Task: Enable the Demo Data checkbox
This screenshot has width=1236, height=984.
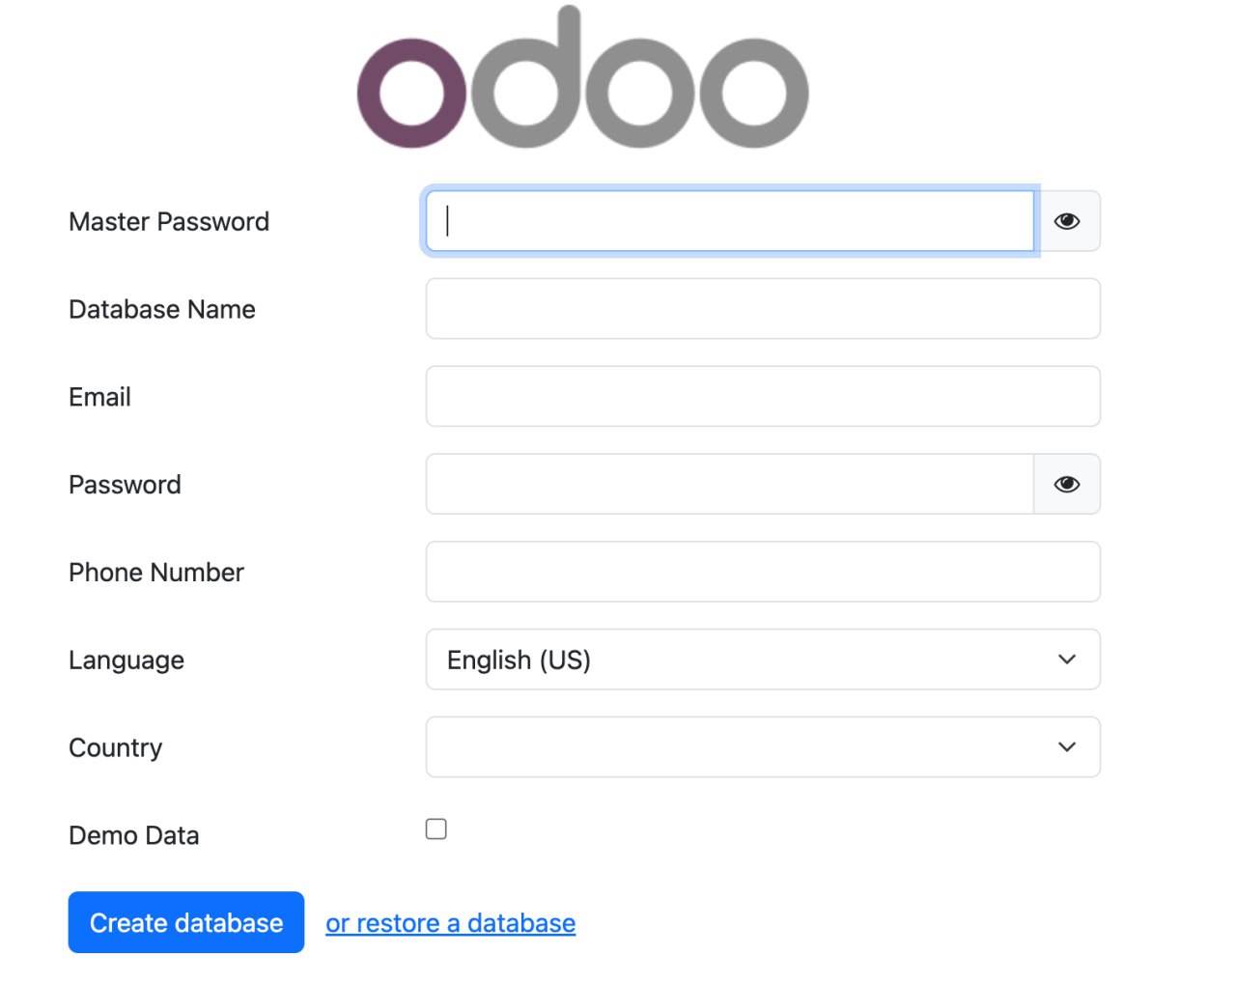Action: tap(436, 829)
